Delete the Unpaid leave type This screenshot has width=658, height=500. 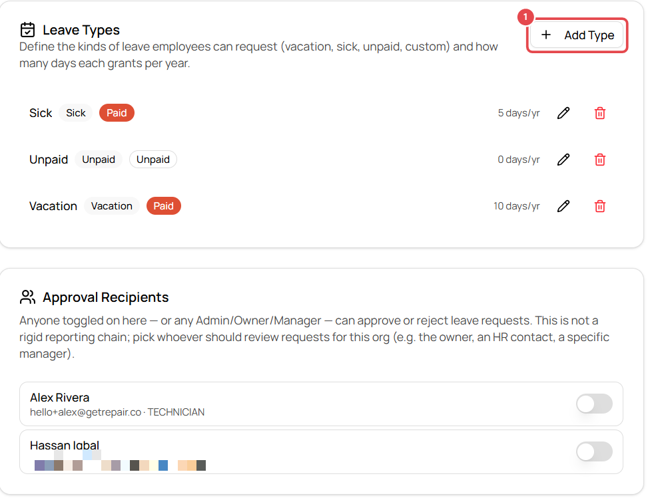[599, 160]
